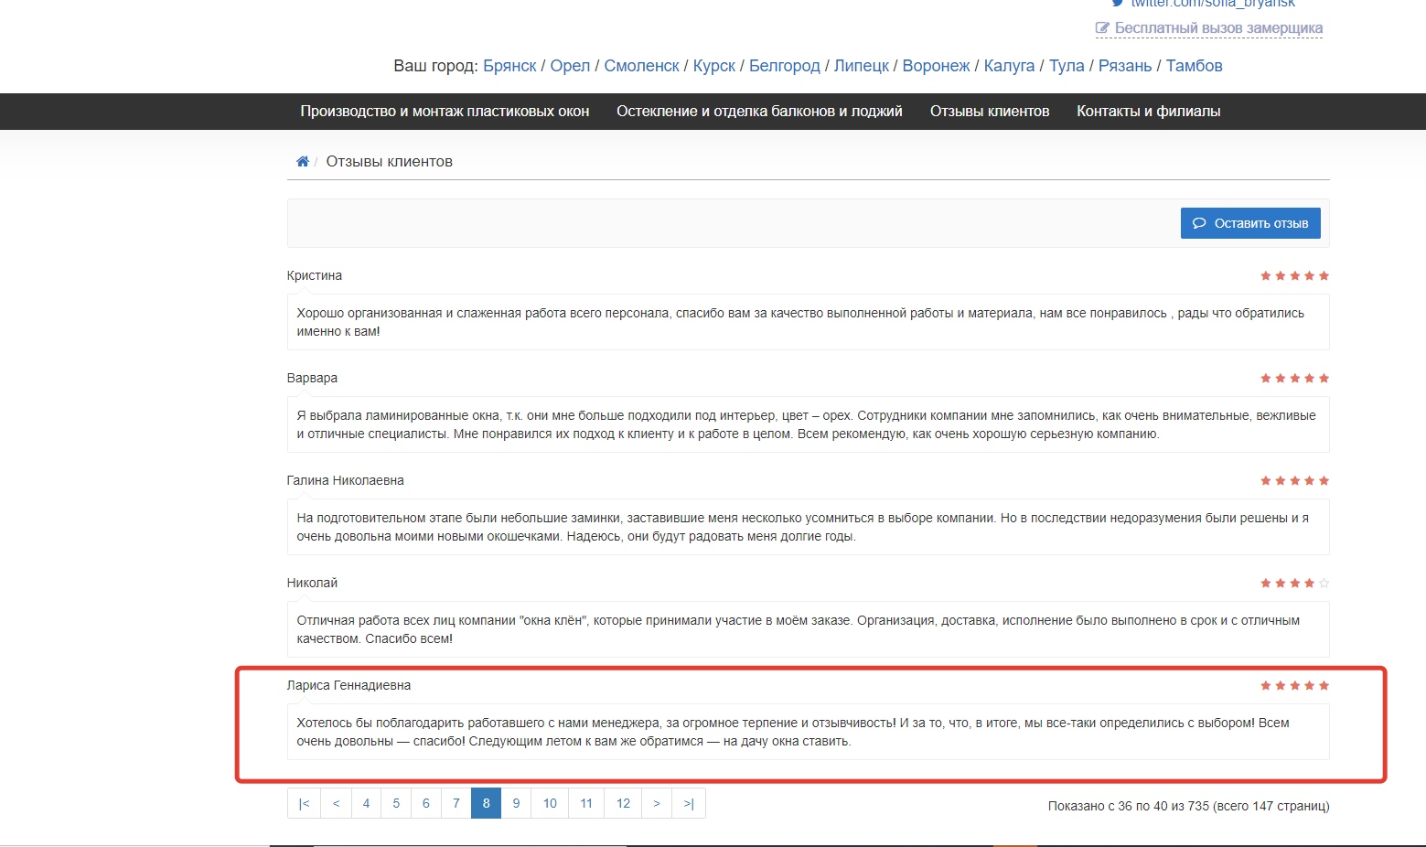The height and width of the screenshot is (847, 1426).
Task: Click the Оставить отзыв button
Action: click(1250, 223)
